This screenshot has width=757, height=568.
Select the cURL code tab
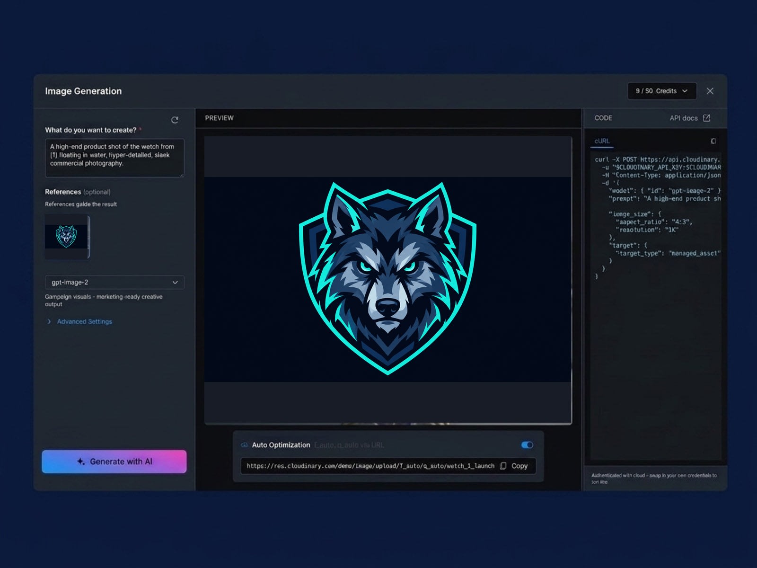602,141
